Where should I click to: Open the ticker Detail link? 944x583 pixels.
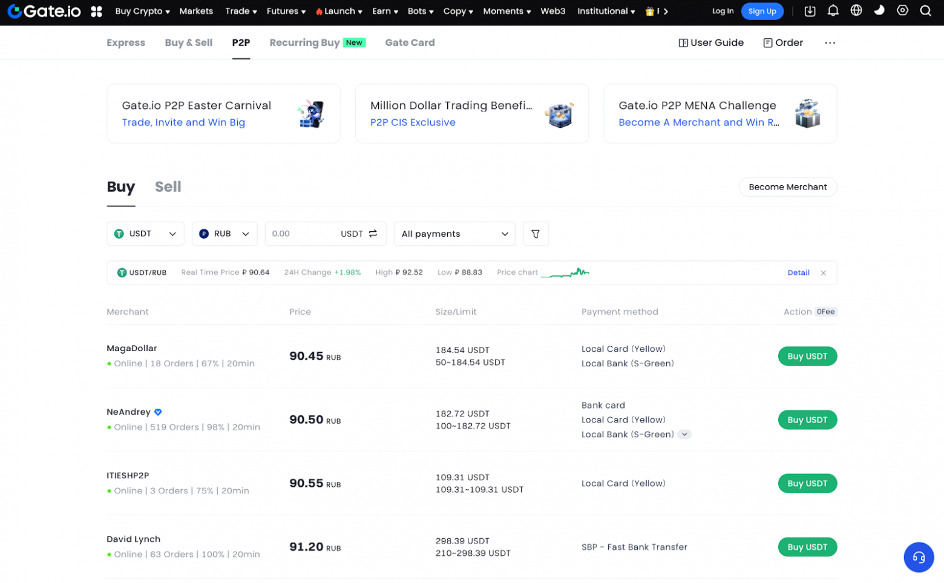coord(798,273)
